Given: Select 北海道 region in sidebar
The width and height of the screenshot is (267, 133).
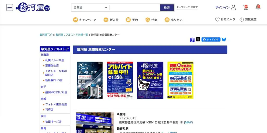Looking at the screenshot, I should point(45,55).
